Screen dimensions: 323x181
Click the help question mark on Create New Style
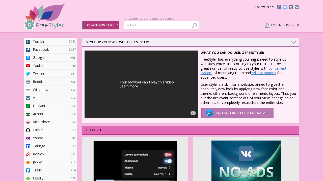pos(117,24)
